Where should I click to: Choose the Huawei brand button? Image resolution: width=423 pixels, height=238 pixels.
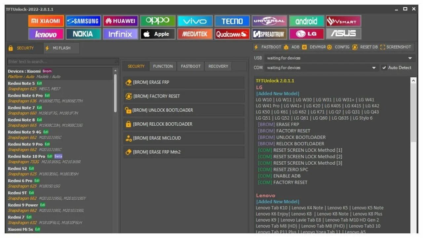click(120, 21)
